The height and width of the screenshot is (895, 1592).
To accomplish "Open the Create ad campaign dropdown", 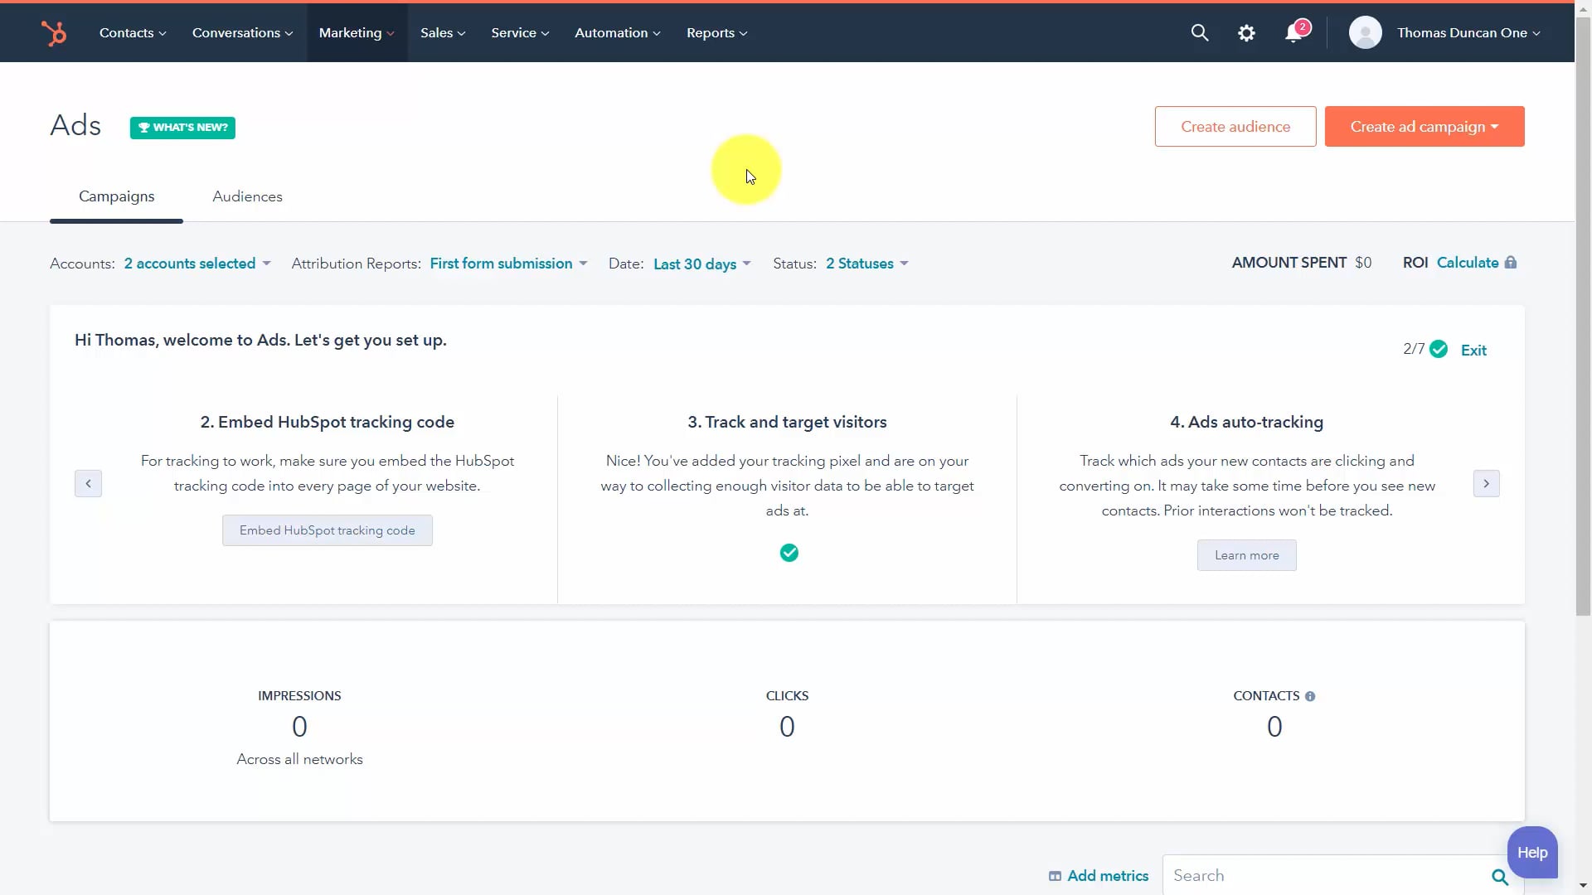I will (1425, 126).
